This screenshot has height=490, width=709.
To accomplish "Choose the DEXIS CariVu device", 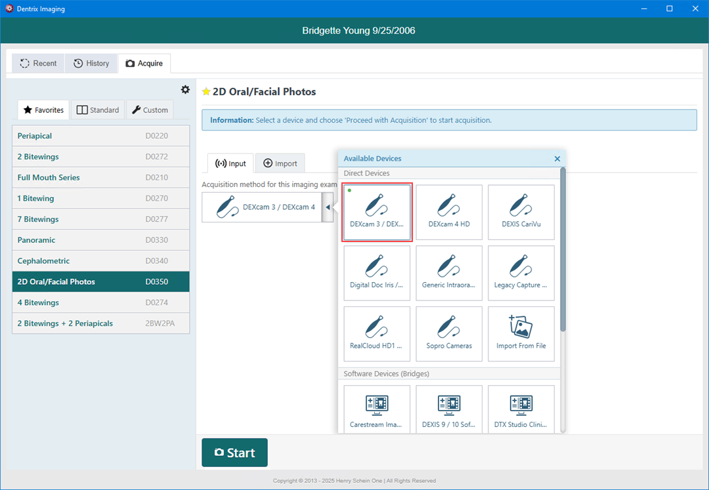I will coord(521,211).
